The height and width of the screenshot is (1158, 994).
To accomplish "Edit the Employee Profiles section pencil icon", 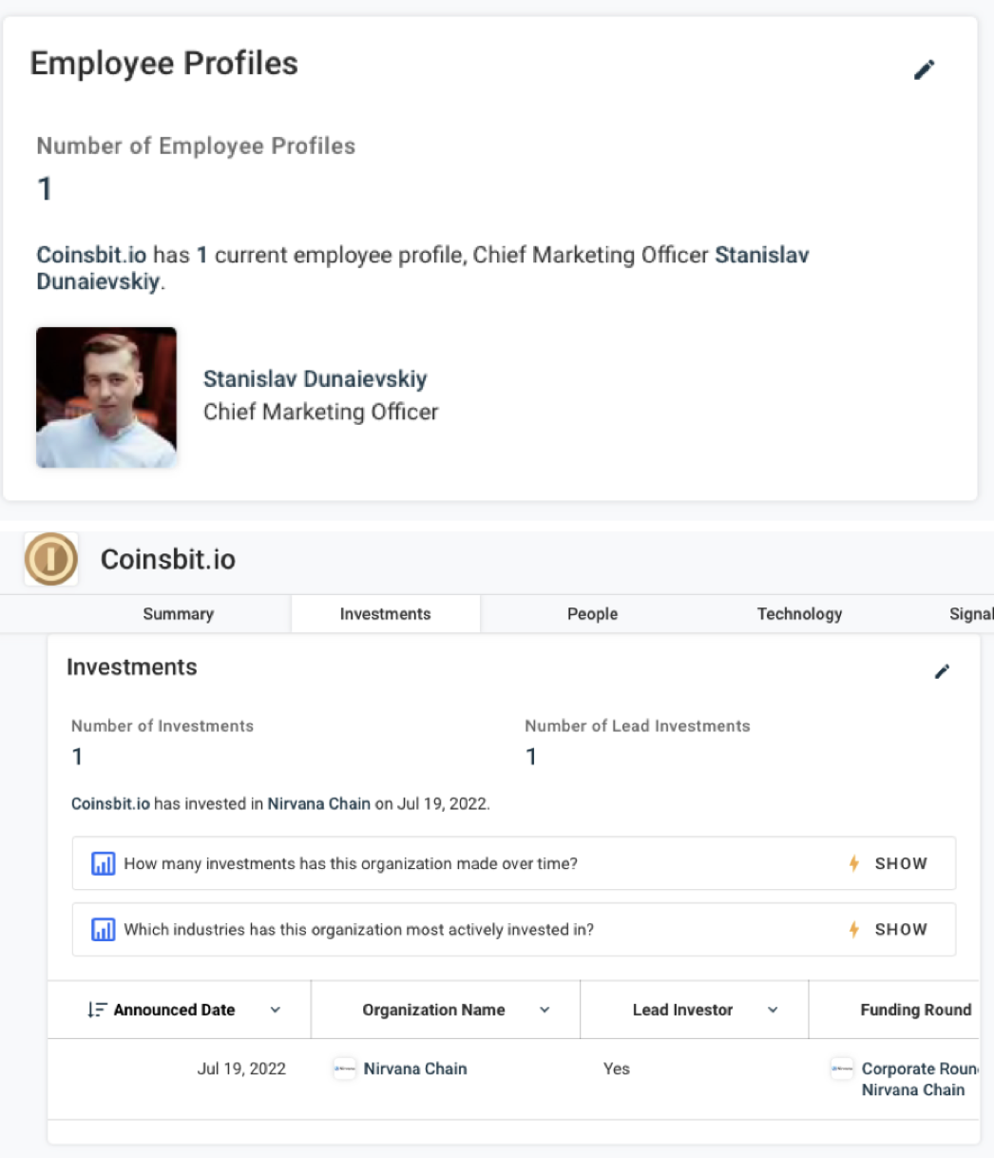I will [x=924, y=69].
